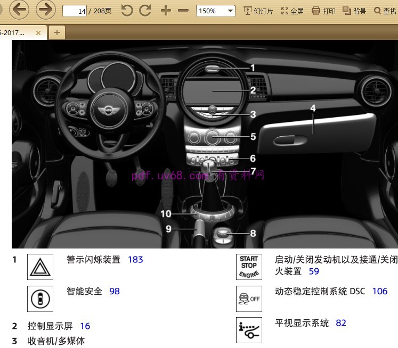
Task: Click the text 警示闪烁装置
Action: (93, 260)
